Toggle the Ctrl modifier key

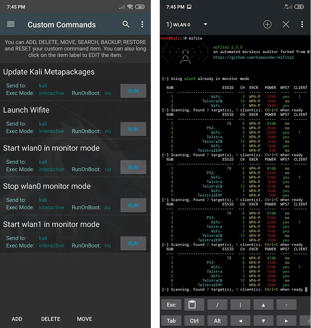tap(194, 321)
